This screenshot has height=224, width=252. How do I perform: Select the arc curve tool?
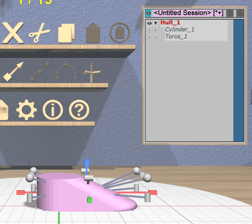pyautogui.click(x=66, y=71)
